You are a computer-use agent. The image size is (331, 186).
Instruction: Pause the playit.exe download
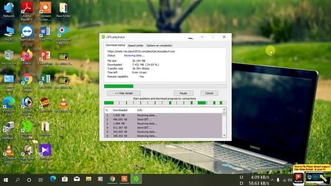coord(184,93)
